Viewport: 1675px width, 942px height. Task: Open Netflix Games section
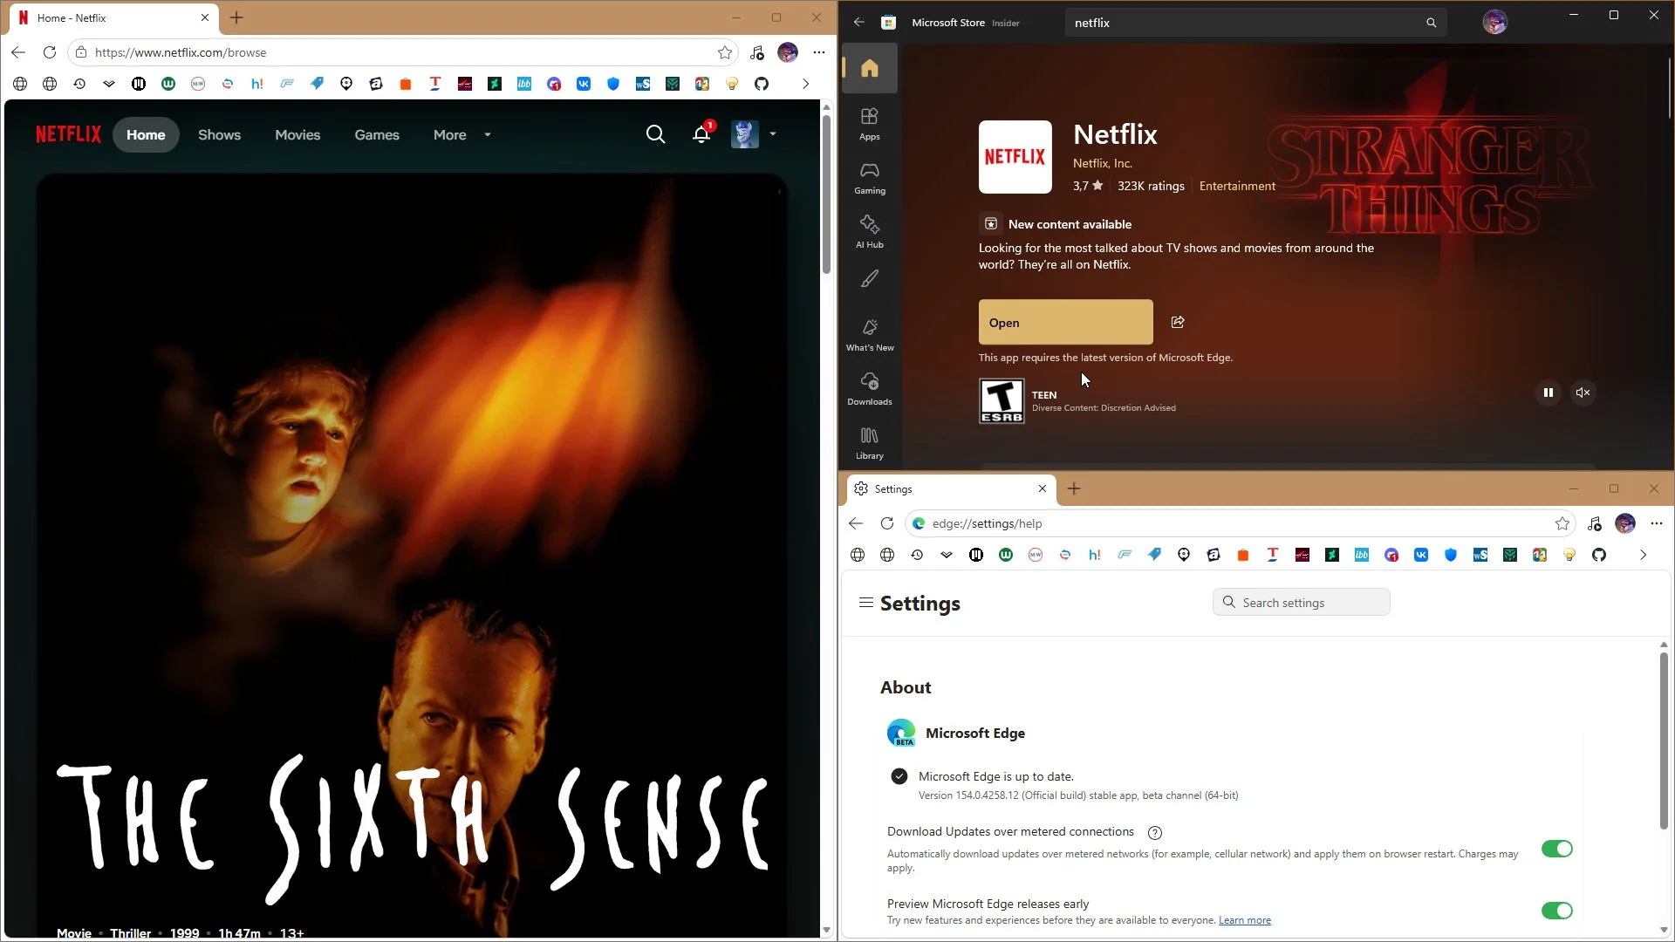pos(377,134)
